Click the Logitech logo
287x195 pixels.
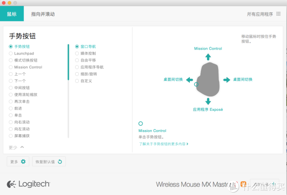pos(28,184)
